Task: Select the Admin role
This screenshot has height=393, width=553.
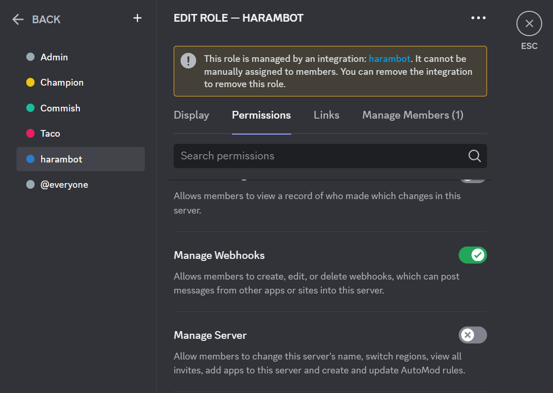Action: [80, 57]
